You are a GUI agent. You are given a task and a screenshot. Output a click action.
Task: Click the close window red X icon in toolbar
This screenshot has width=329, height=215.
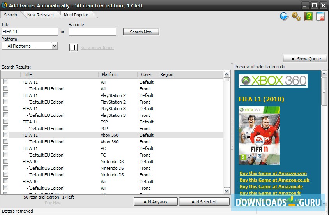pyautogui.click(x=320, y=16)
